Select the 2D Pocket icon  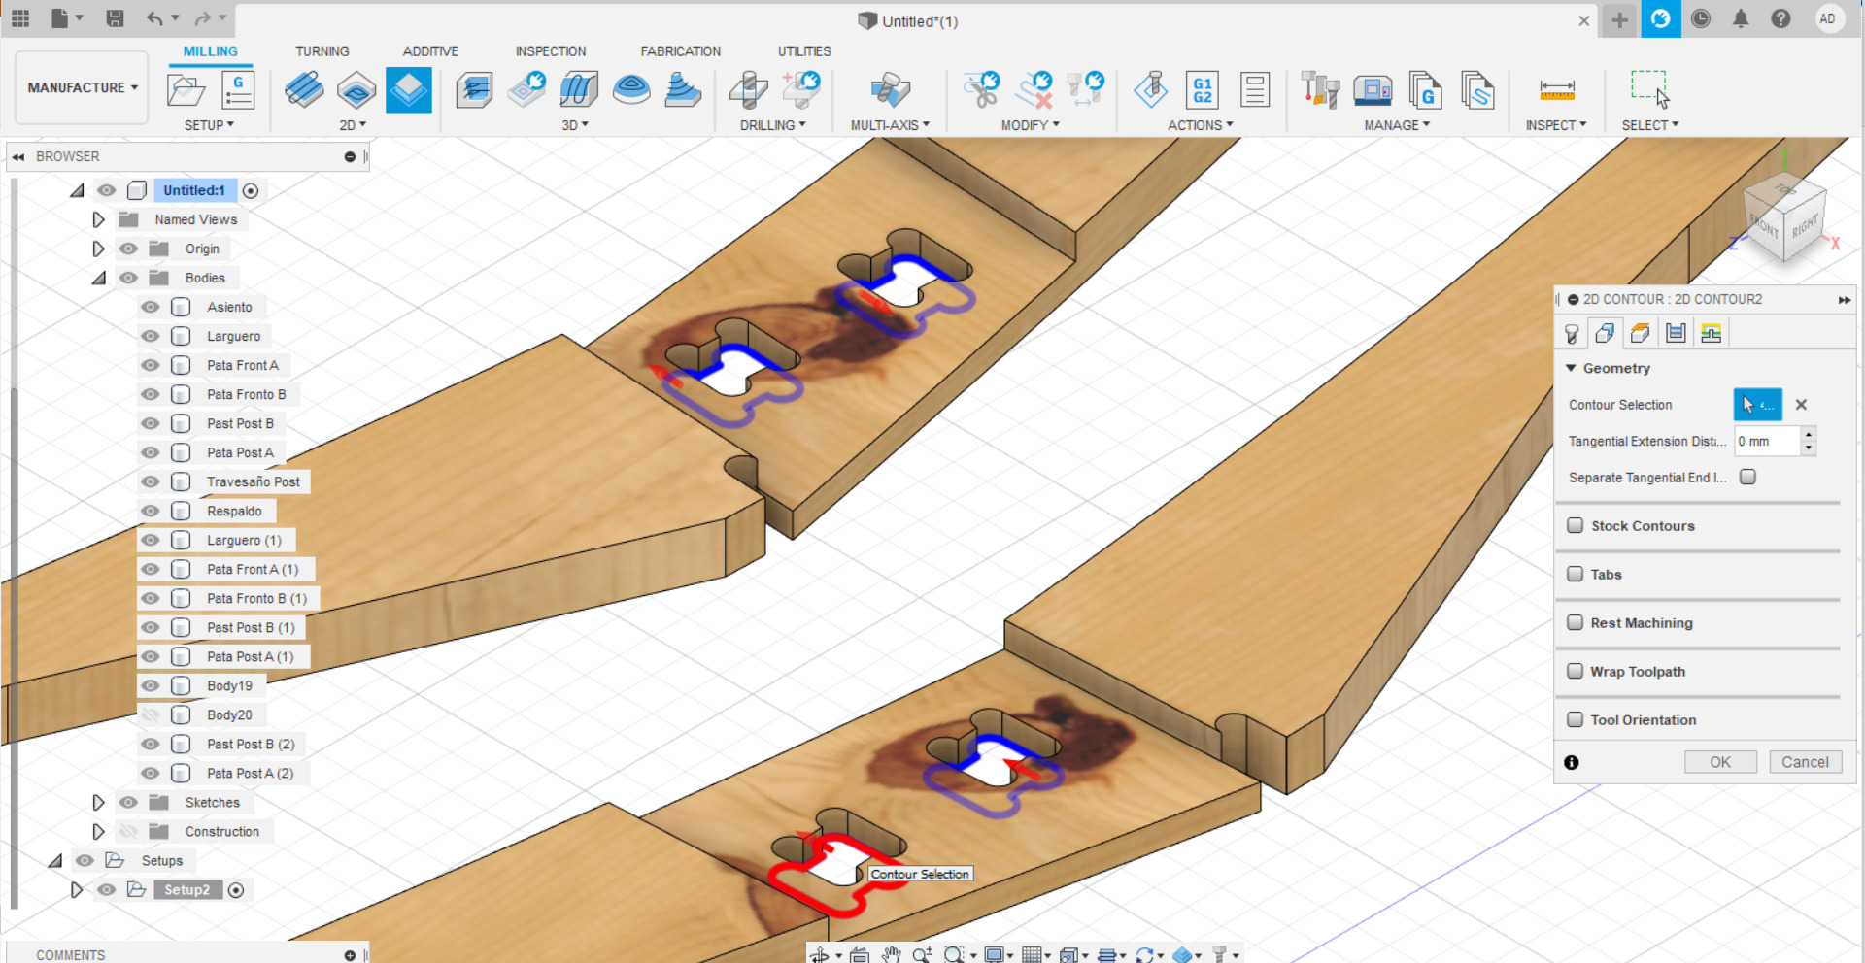click(356, 91)
